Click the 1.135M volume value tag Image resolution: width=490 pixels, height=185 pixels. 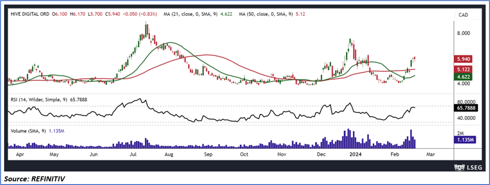click(x=464, y=139)
